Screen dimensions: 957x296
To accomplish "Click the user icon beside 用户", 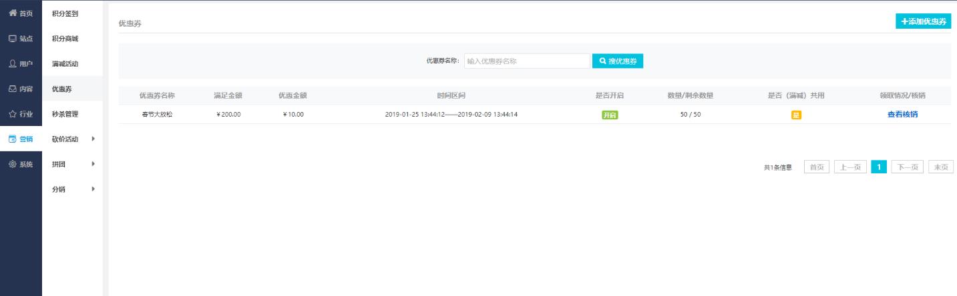I will [x=12, y=63].
